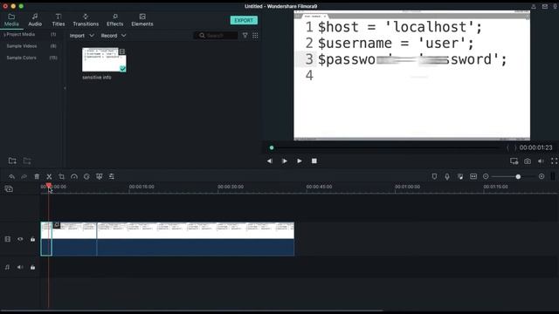Switch media grid view icon
Screen dimensions: 559x314
point(255,35)
